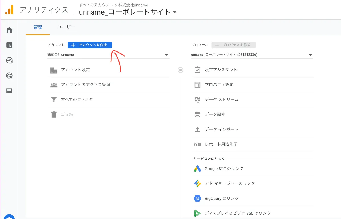Click the Ad Manager logo icon
Screen dimensions: 341x219
[197, 183]
